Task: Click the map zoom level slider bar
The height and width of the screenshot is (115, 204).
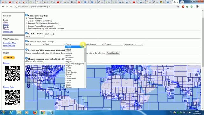Action: [28, 80]
